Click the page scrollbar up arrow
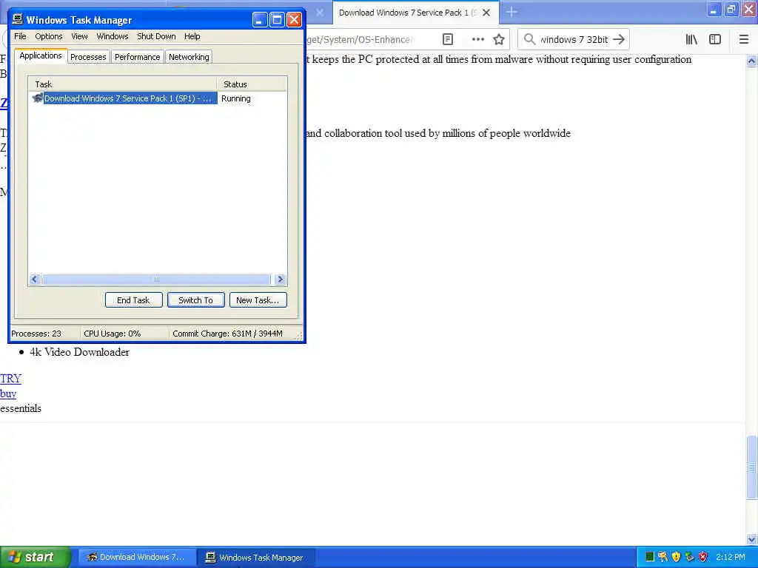This screenshot has width=758, height=568. pyautogui.click(x=751, y=61)
